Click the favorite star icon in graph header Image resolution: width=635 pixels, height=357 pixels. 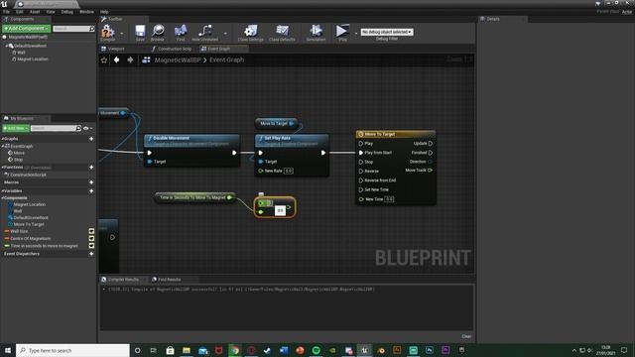click(x=104, y=59)
